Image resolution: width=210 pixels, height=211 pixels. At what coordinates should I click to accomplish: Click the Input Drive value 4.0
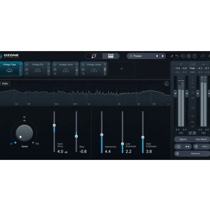coord(60,151)
